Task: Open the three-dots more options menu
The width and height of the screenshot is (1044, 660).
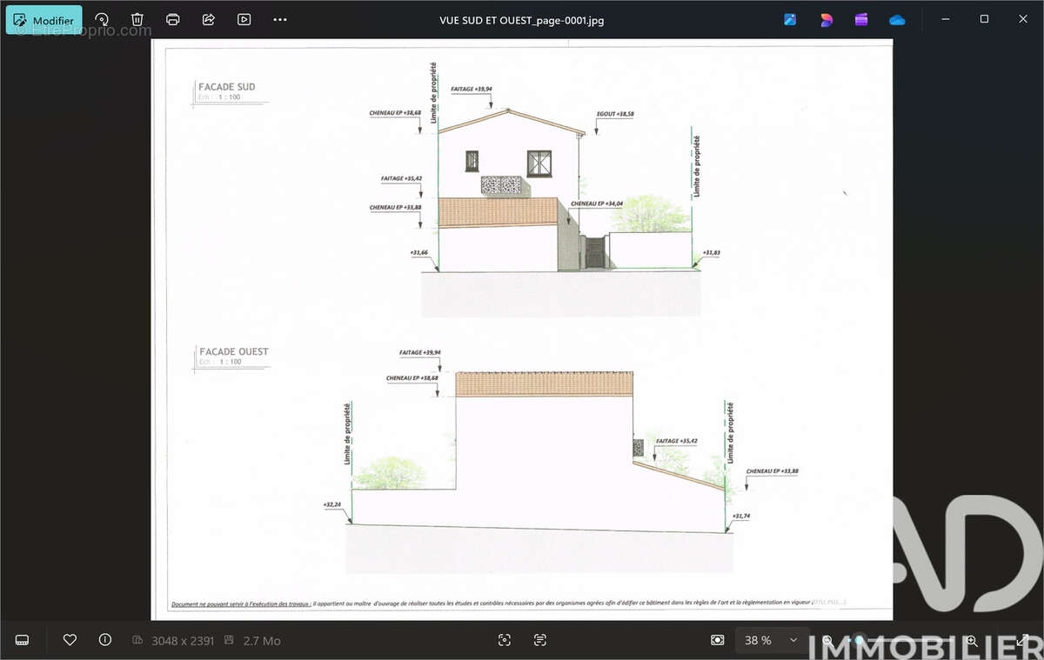Action: pos(280,19)
